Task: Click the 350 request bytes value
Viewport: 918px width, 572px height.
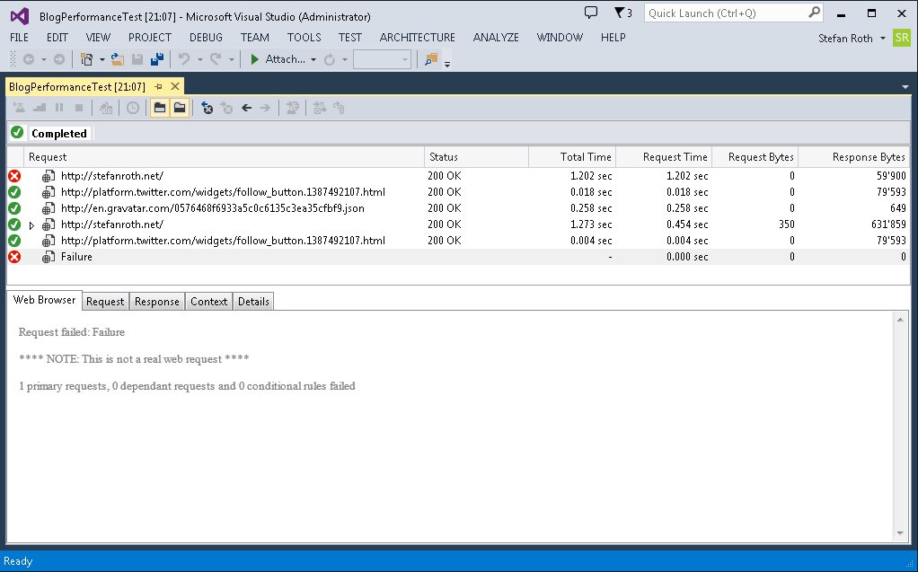Action: tap(786, 224)
